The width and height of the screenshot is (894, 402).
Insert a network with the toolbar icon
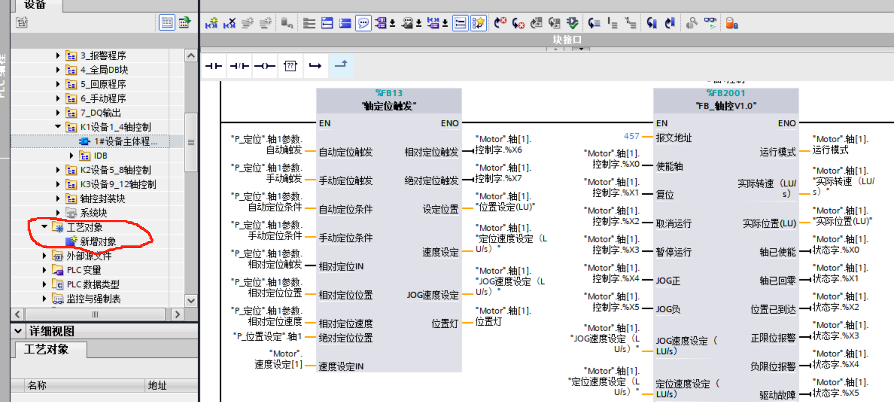[211, 23]
